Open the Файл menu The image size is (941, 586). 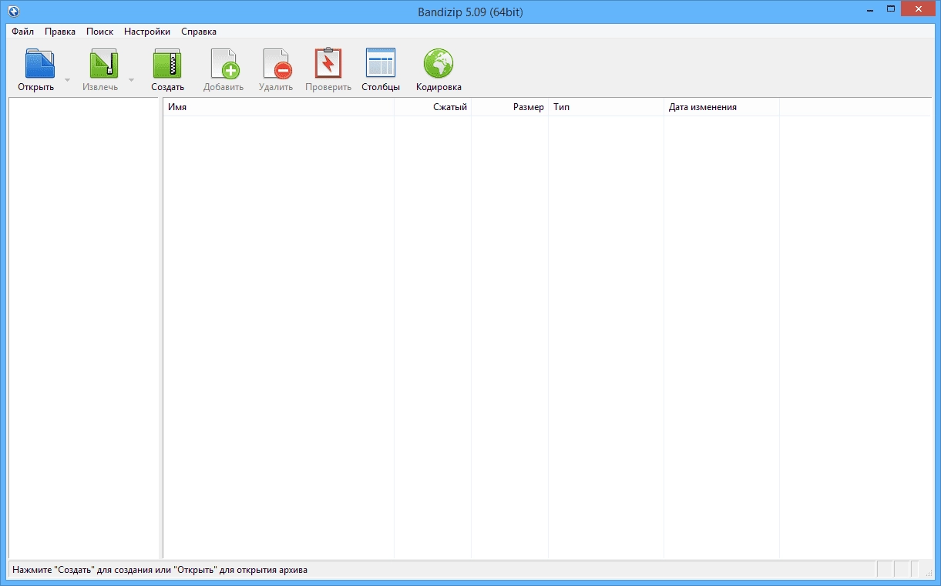pos(23,32)
